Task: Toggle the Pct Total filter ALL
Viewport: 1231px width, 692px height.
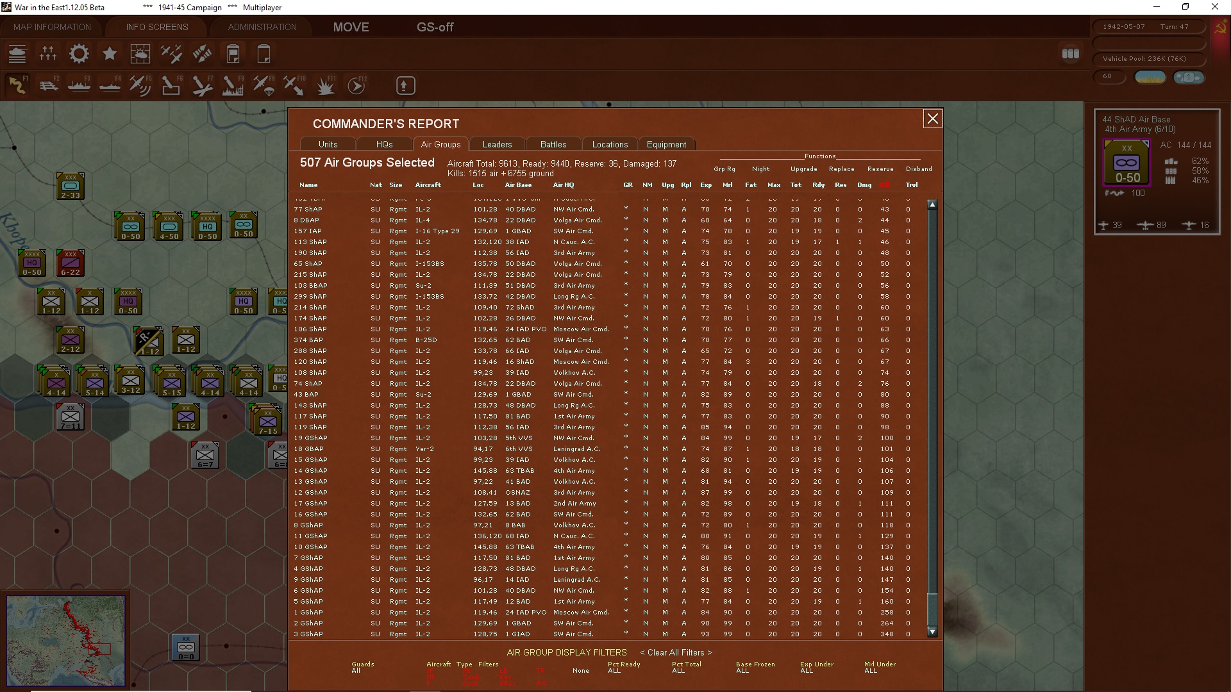Action: [x=678, y=671]
